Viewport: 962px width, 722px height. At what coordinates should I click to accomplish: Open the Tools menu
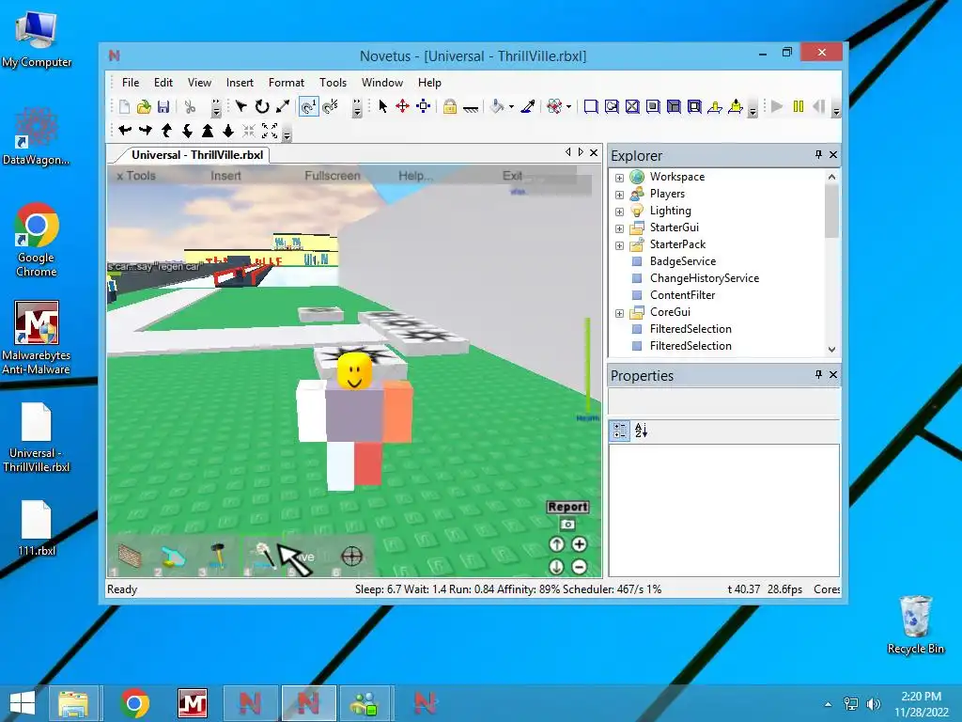pos(333,83)
